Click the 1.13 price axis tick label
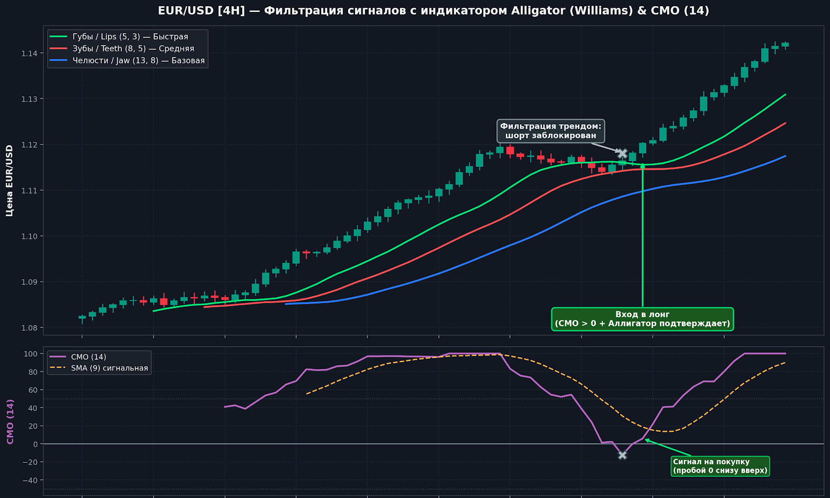Viewport: 830px width, 498px height. tap(29, 99)
